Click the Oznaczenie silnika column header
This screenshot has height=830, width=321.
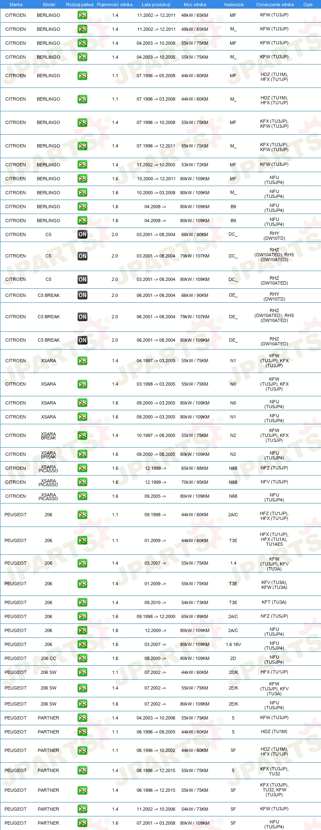(275, 5)
